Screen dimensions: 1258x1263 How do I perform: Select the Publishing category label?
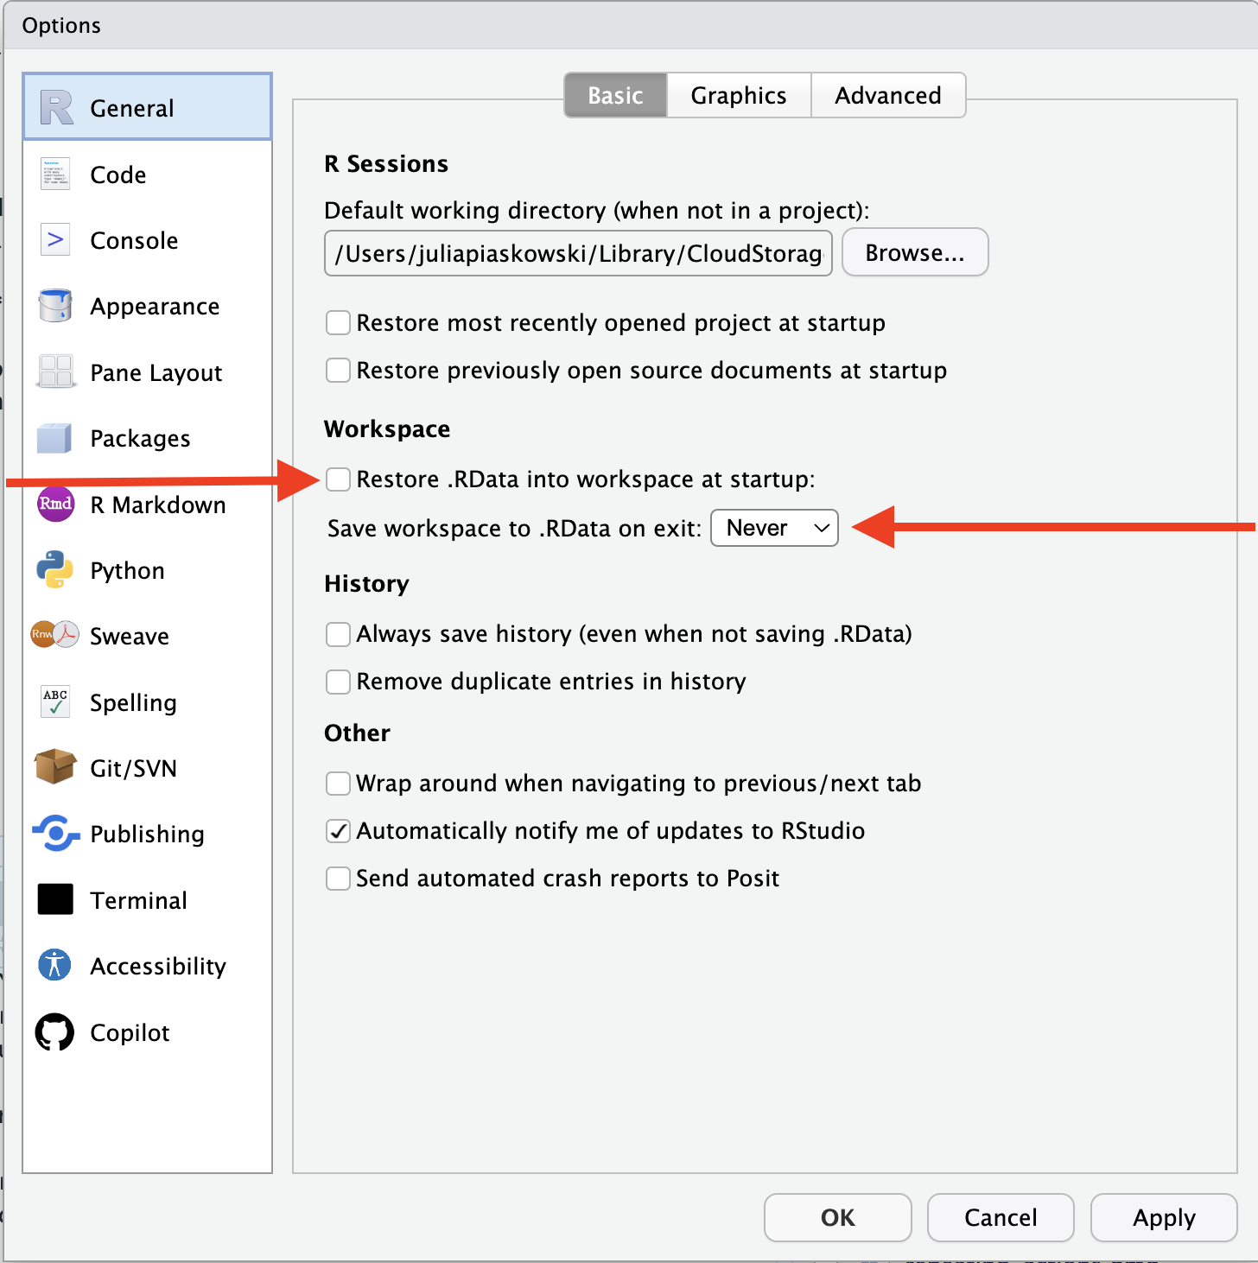tap(147, 835)
